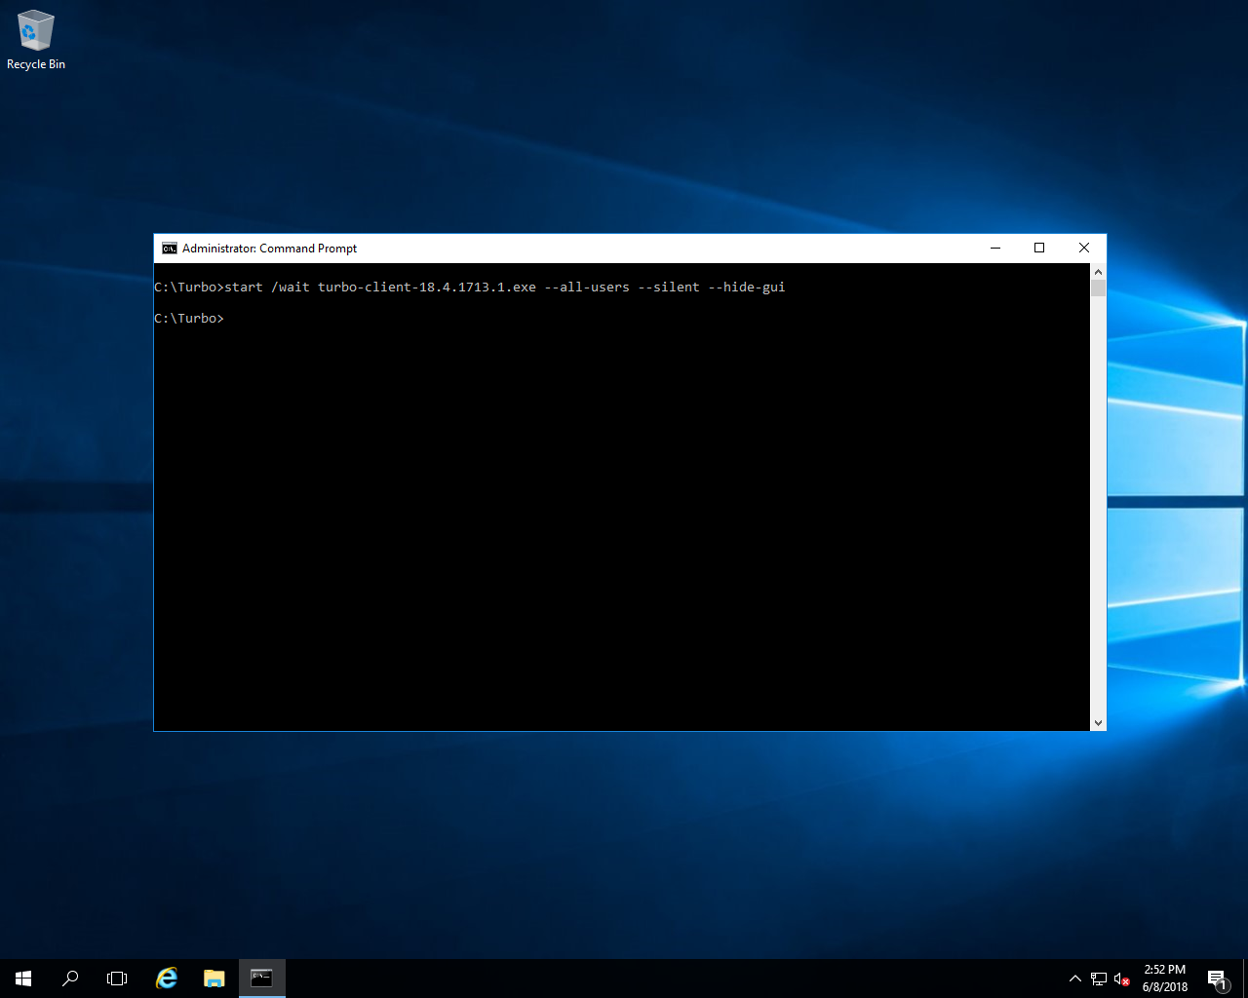The width and height of the screenshot is (1248, 998).
Task: Minimize the Command Prompt window
Action: 994,248
